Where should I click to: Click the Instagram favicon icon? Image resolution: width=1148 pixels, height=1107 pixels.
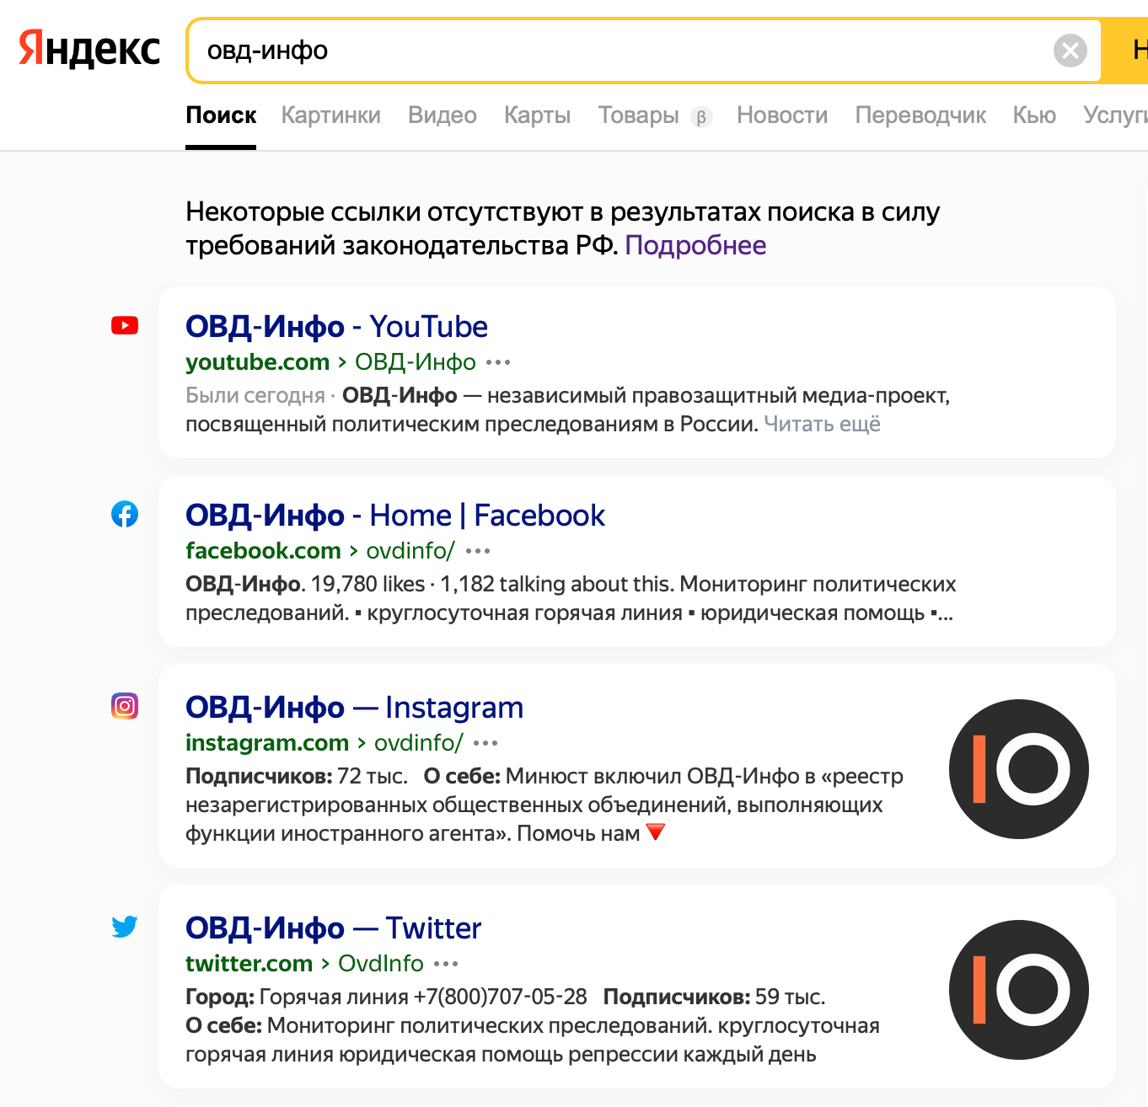125,706
